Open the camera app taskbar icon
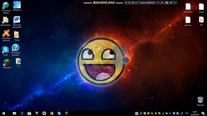The height and width of the screenshot is (116, 207). [x=37, y=113]
